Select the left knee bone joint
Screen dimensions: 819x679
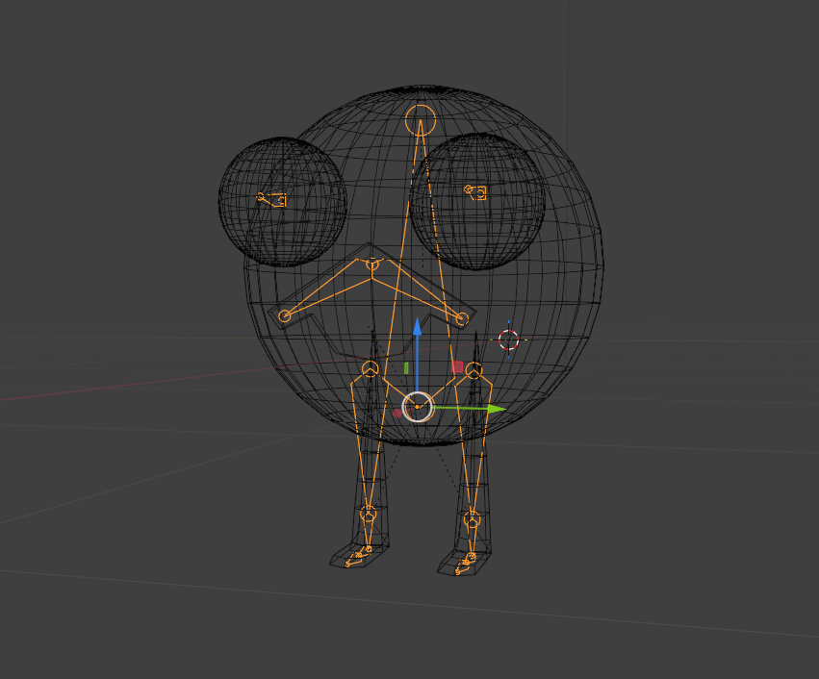coord(369,515)
